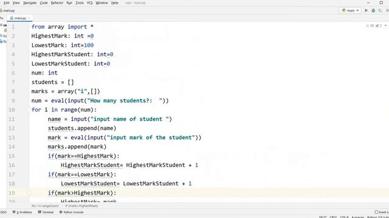Viewport: 389px width, 218px height.
Task: Open the Window menu
Action: pos(102,3)
